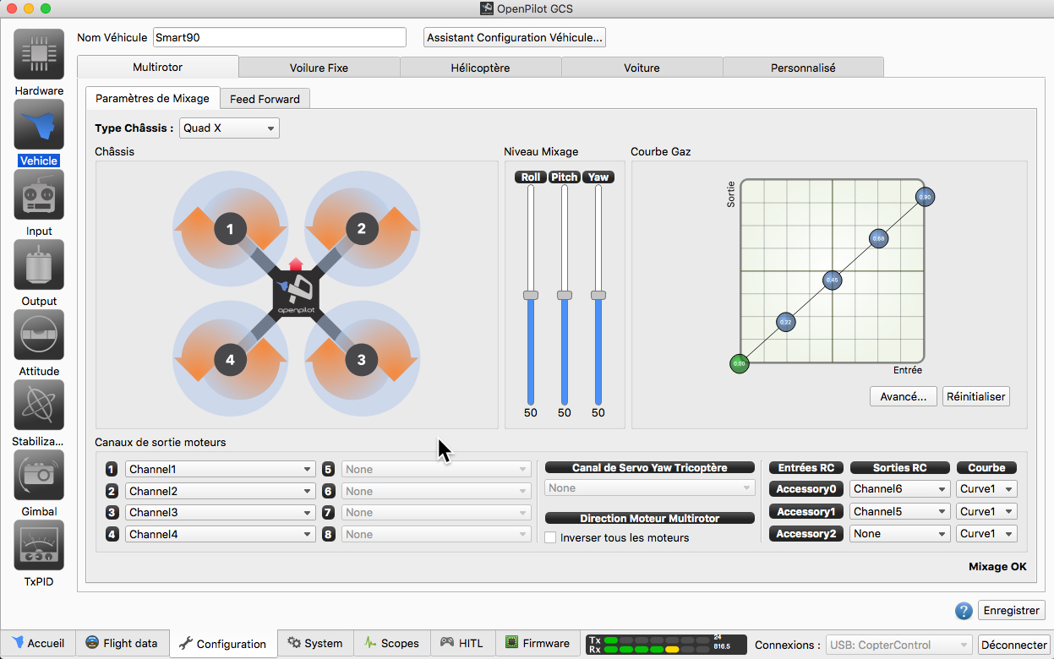Click the Avancé... button

[x=904, y=396]
